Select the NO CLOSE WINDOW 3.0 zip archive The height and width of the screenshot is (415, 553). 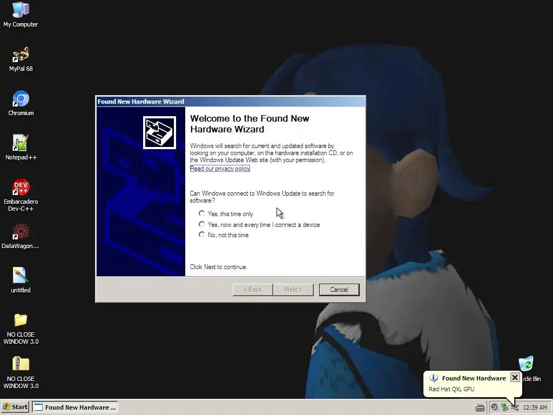click(21, 373)
